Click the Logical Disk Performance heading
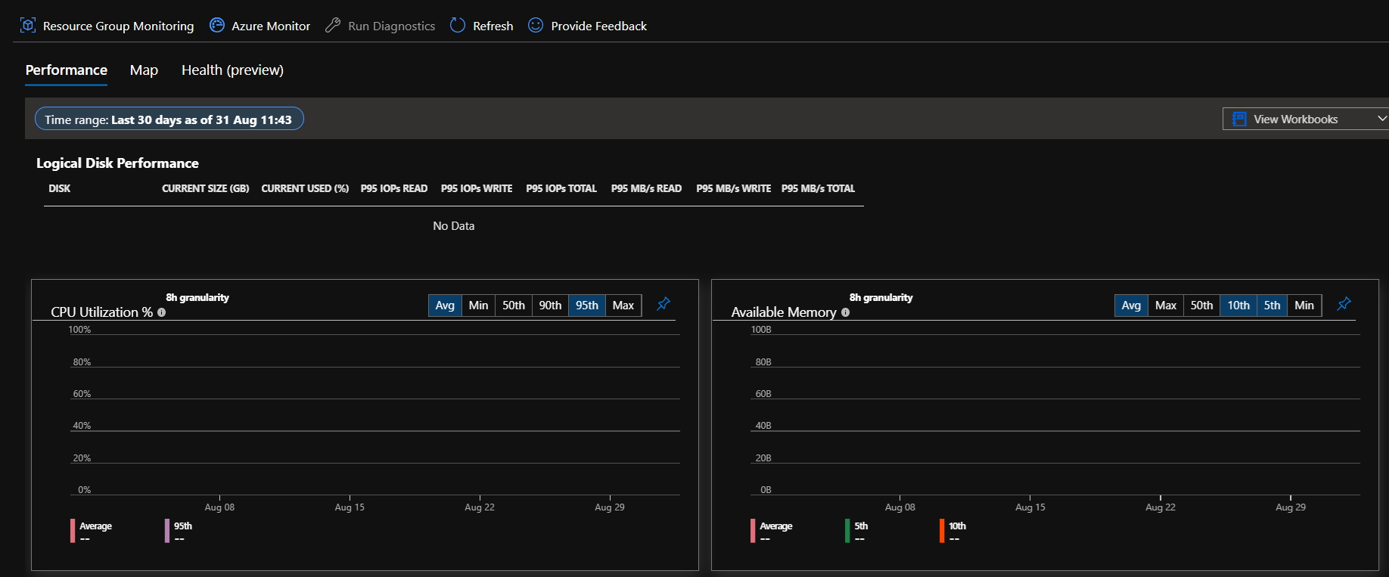The image size is (1389, 577). 117,163
